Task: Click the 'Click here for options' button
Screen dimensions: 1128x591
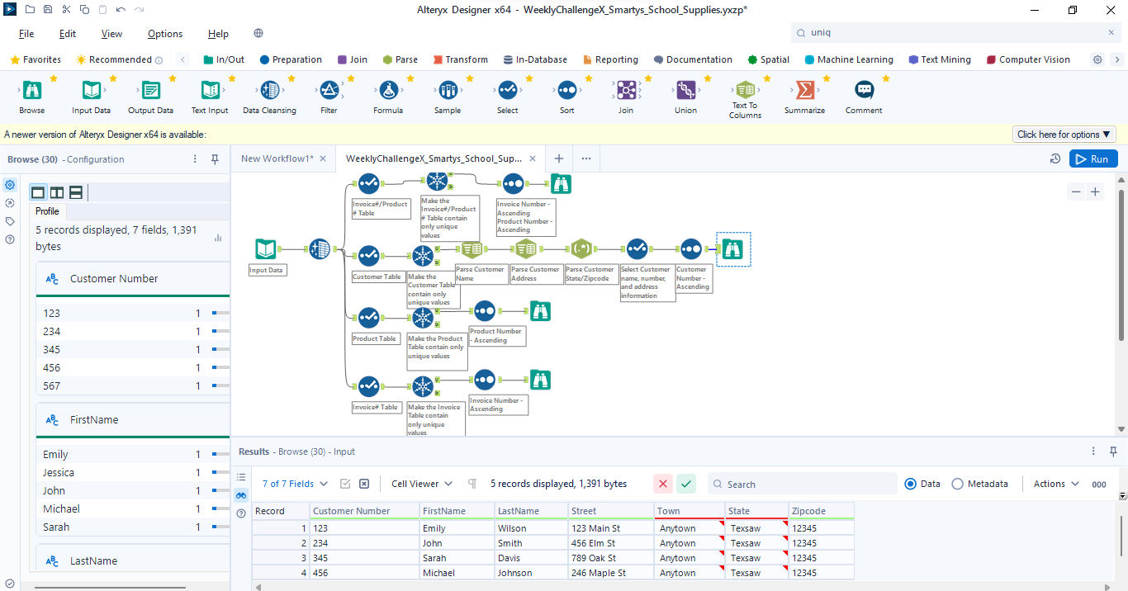Action: click(1064, 135)
